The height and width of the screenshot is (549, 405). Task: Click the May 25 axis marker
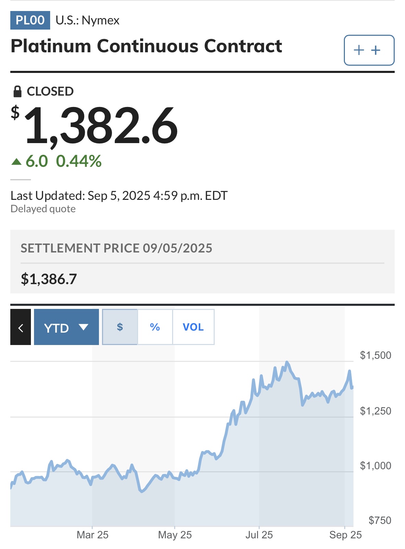coord(175,535)
